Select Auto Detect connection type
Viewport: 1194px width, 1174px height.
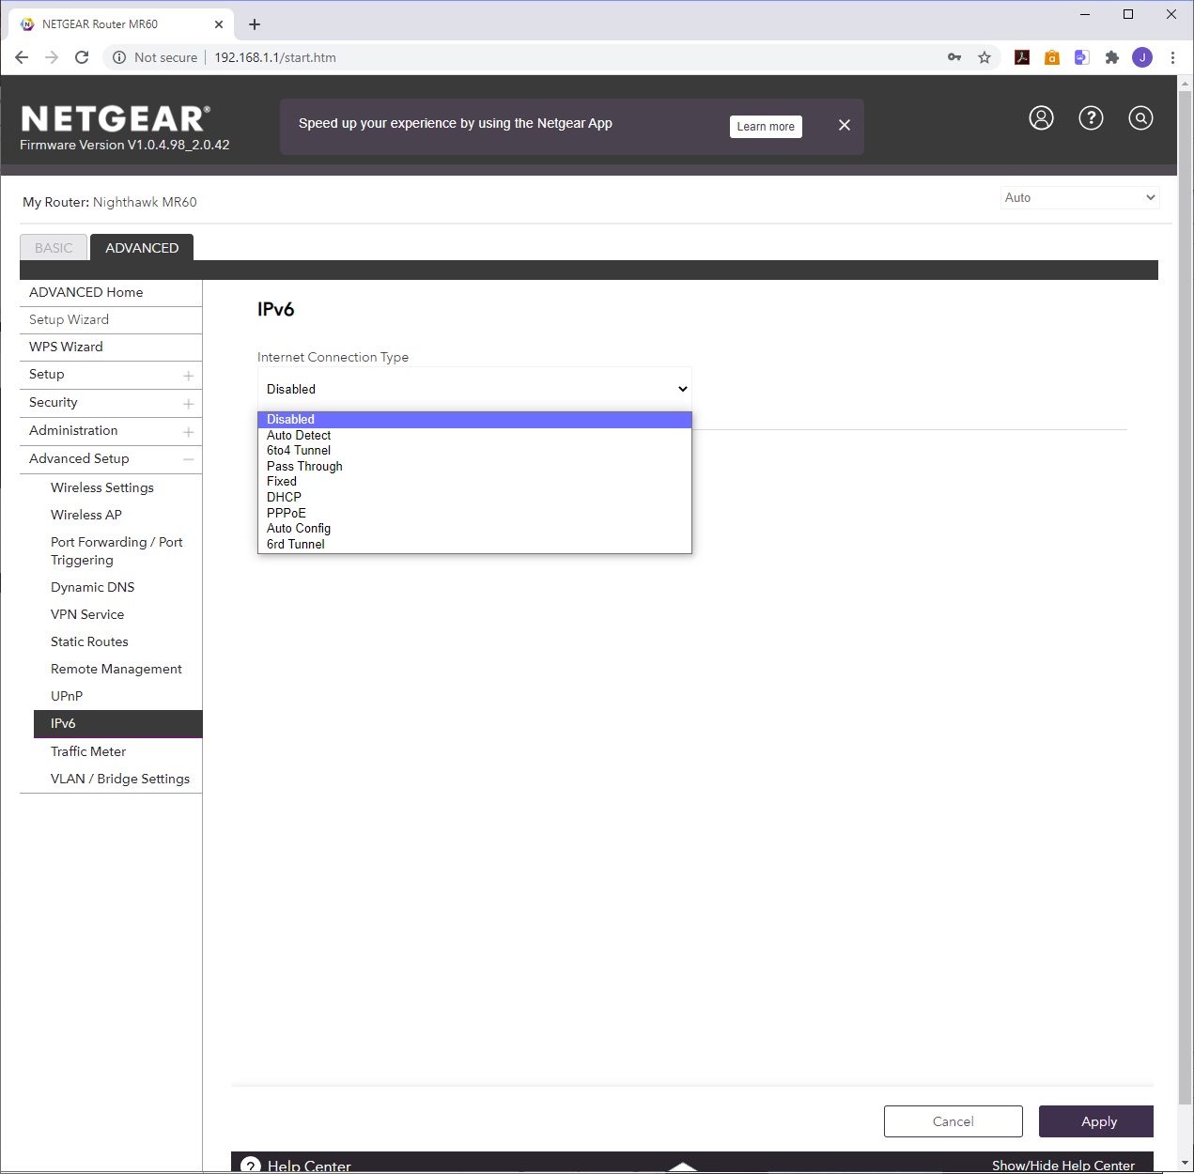[x=474, y=435]
